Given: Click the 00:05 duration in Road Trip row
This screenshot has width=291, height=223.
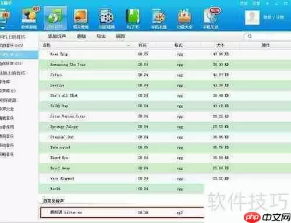Looking at the screenshot, I should pyautogui.click(x=143, y=54).
